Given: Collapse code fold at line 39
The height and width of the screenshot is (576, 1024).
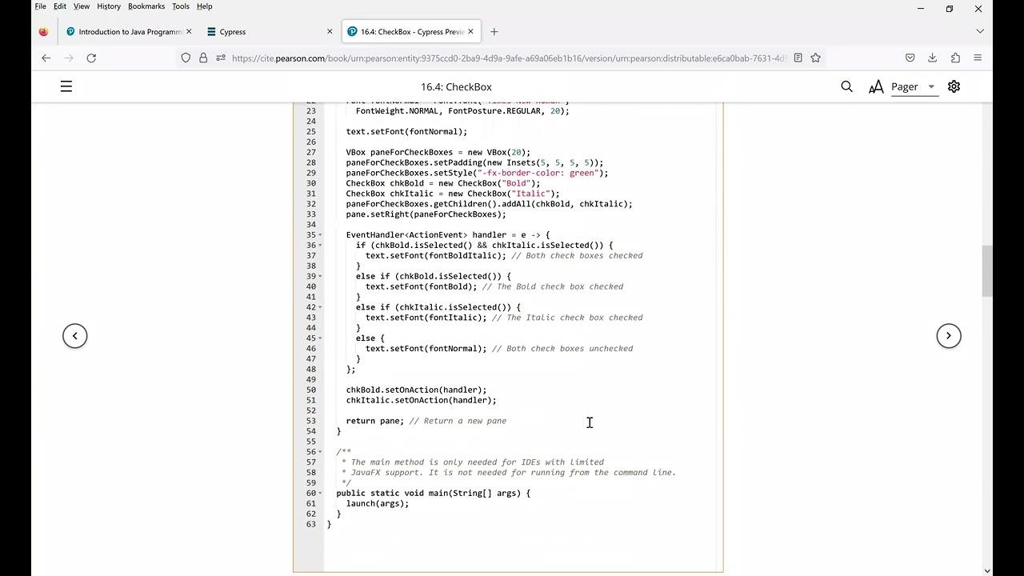Looking at the screenshot, I should [320, 277].
